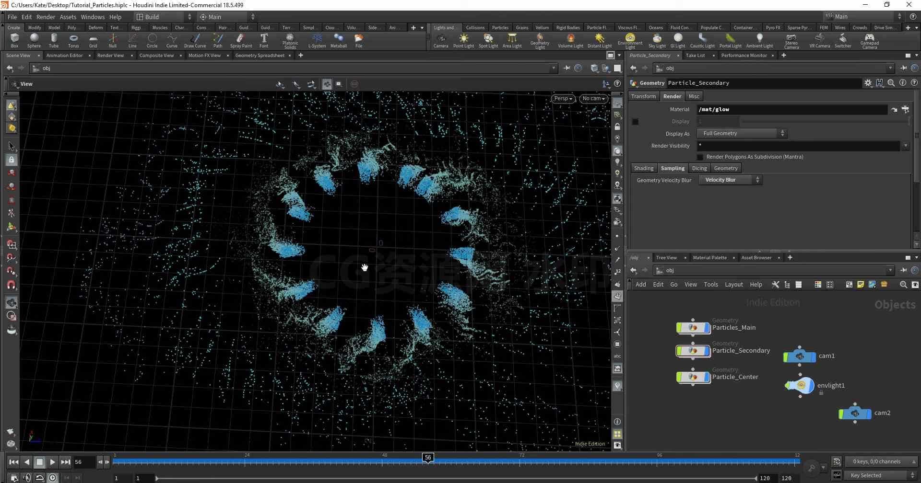Play the animation forward
Viewport: 921px width, 483px height.
pyautogui.click(x=52, y=462)
